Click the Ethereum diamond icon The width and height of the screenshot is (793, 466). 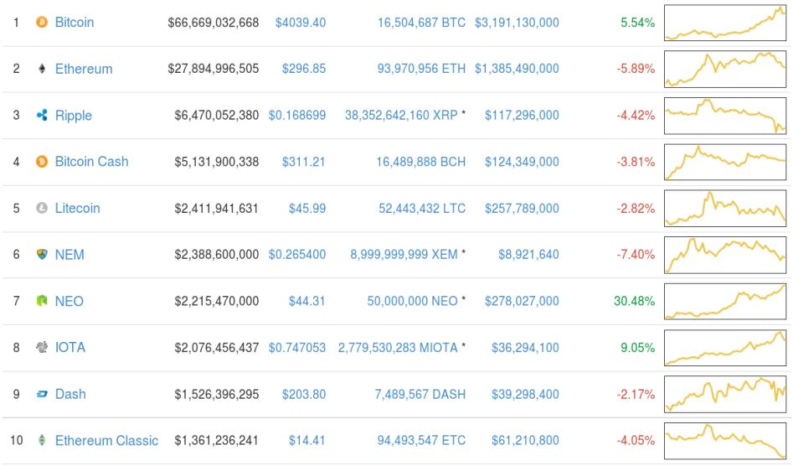tap(42, 70)
